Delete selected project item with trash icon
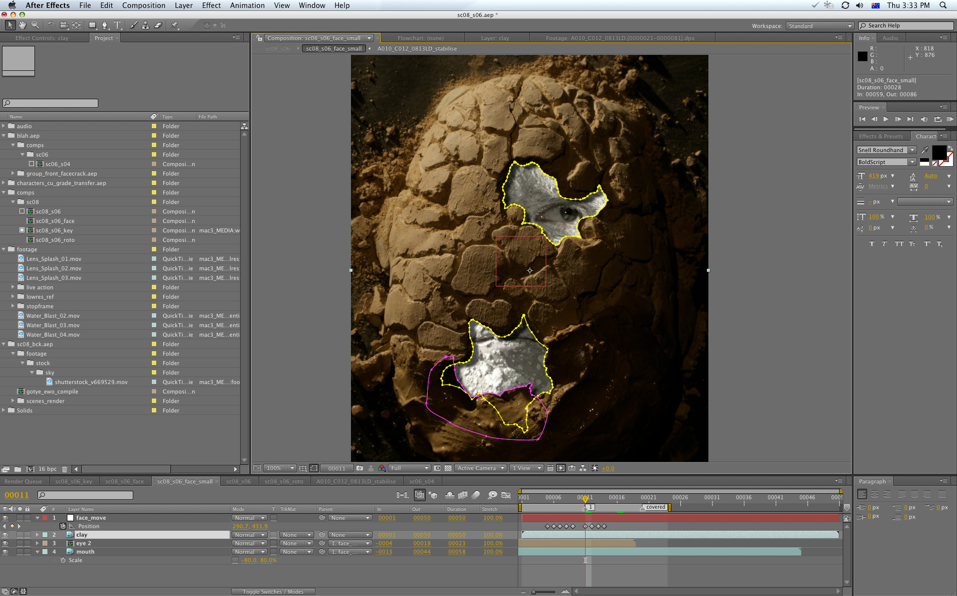957x596 pixels. [x=64, y=469]
